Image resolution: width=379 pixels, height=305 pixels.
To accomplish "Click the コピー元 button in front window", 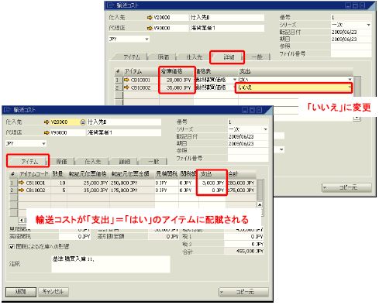I will pos(243,292).
